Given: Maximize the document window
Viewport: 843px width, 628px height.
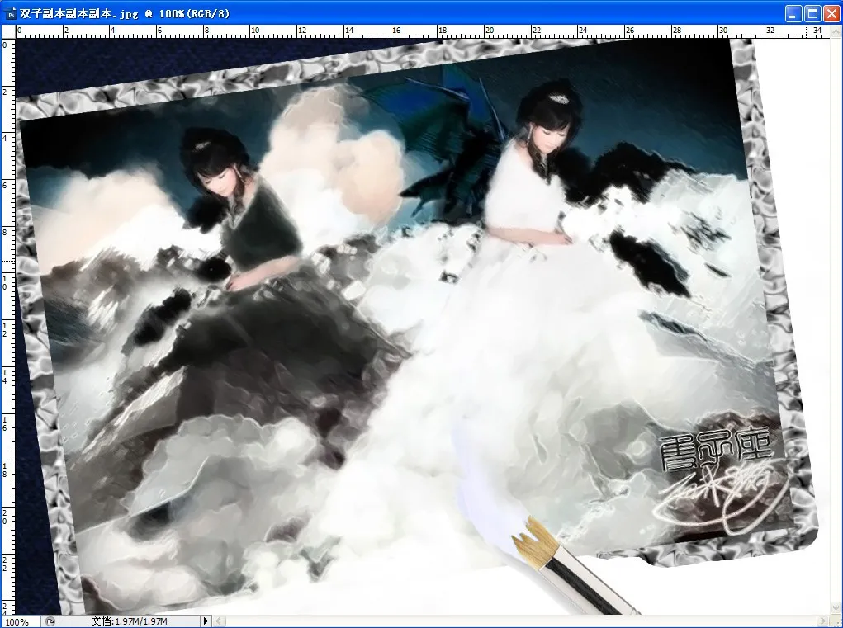Looking at the screenshot, I should [x=812, y=13].
